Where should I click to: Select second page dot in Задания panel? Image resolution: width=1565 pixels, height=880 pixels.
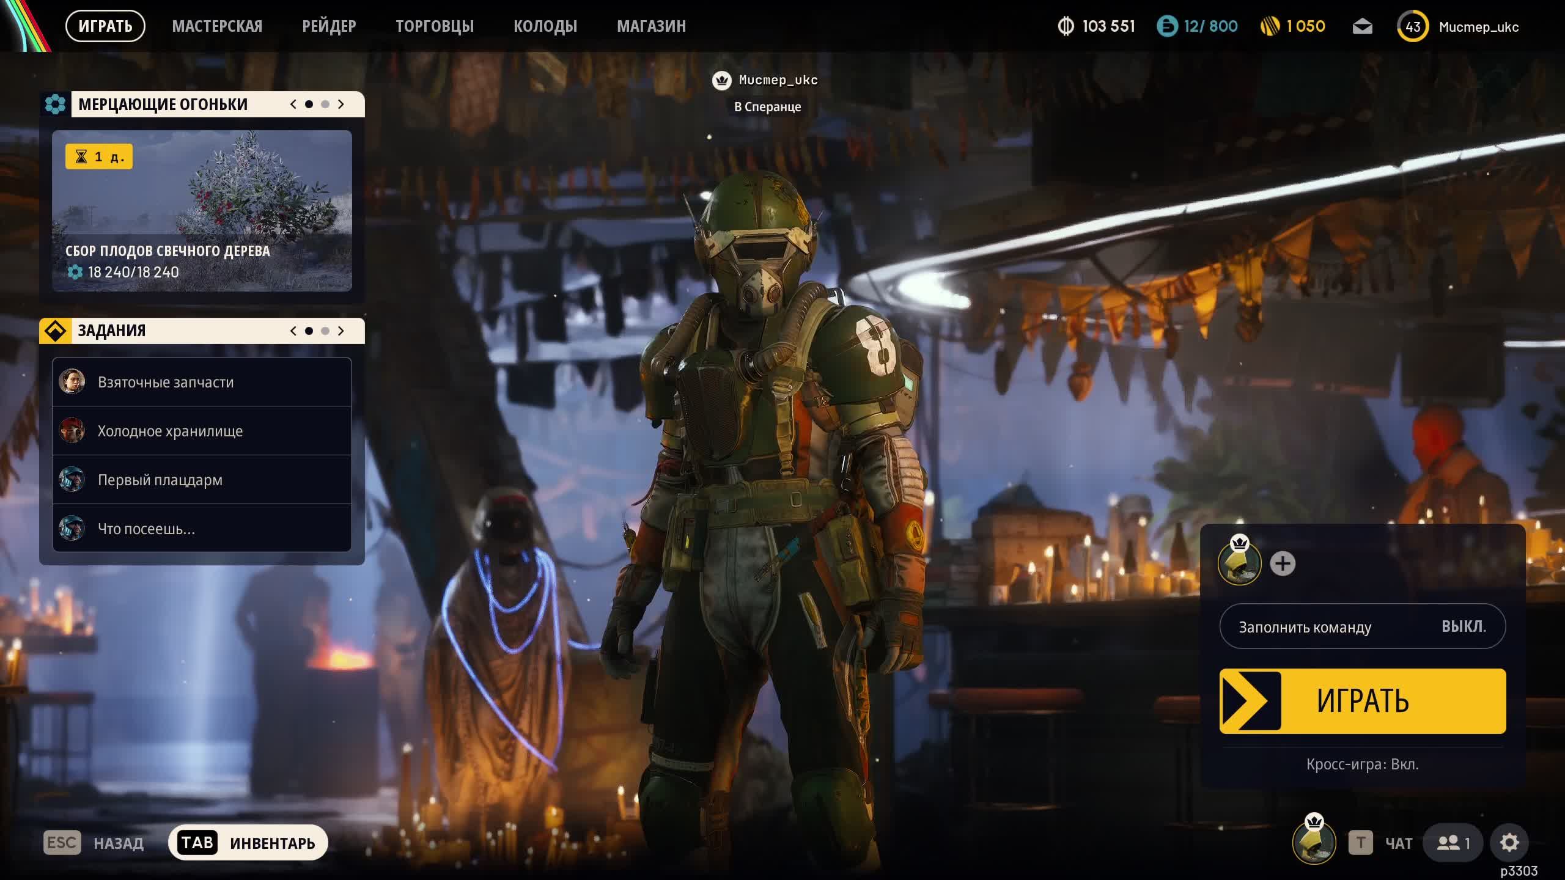coord(325,331)
